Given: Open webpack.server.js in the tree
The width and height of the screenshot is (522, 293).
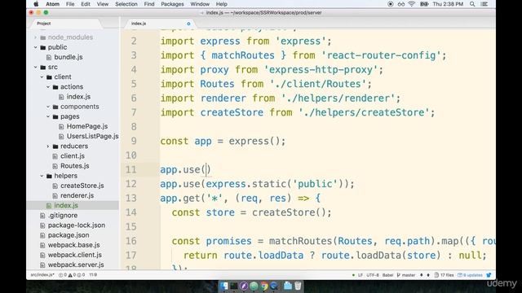Looking at the screenshot, I should tap(76, 265).
